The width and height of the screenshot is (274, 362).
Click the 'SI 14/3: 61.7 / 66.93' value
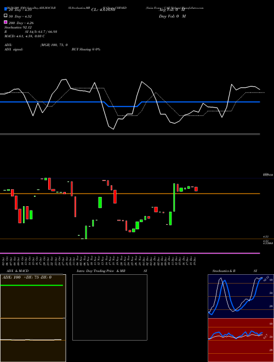pos(41,32)
